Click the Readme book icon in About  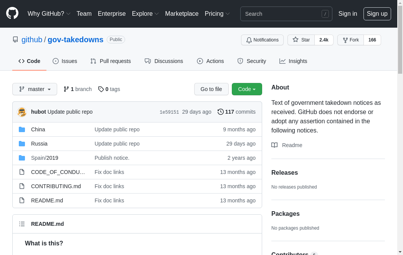[274, 145]
